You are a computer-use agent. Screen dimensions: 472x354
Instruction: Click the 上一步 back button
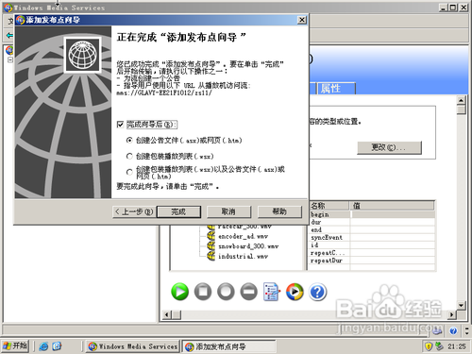pyautogui.click(x=134, y=211)
